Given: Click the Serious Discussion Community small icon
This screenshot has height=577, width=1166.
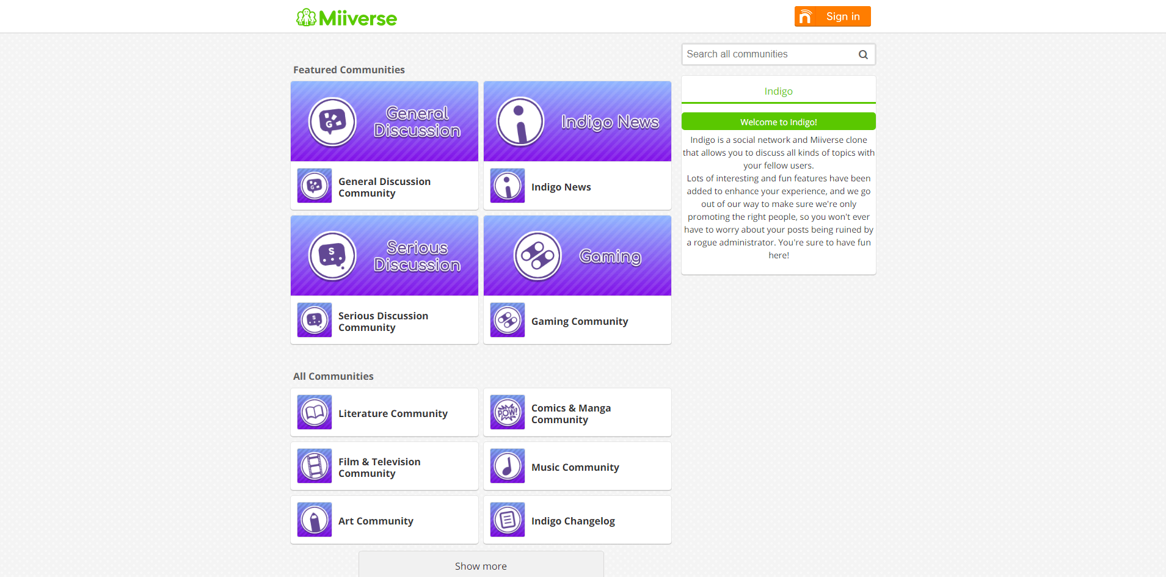Looking at the screenshot, I should click(x=315, y=320).
